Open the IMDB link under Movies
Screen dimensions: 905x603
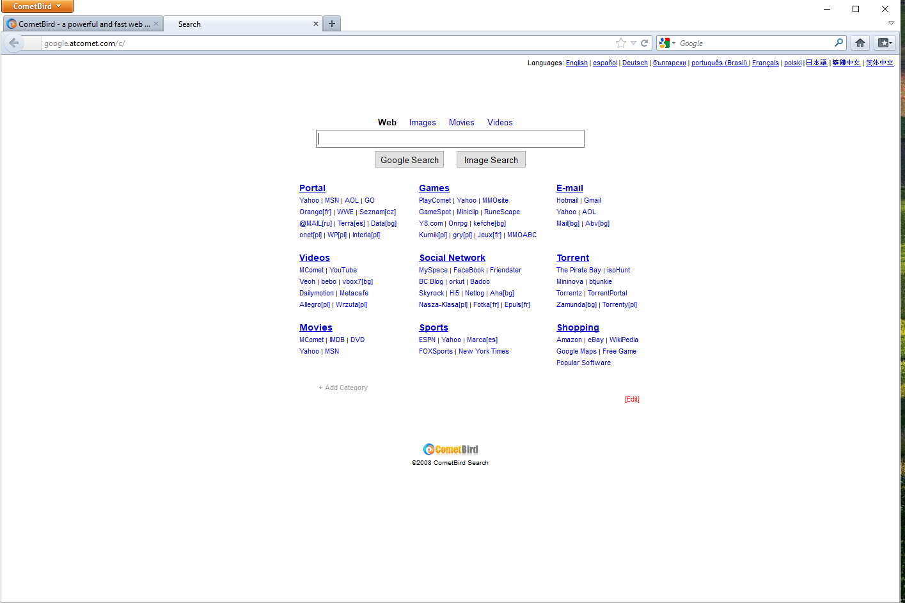[x=336, y=340]
